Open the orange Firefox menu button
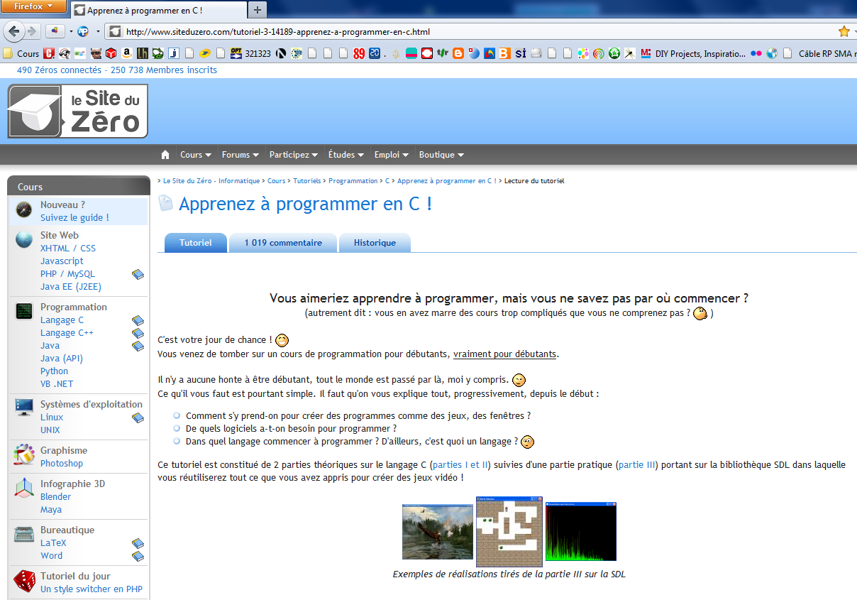This screenshot has height=600, width=857. click(33, 6)
